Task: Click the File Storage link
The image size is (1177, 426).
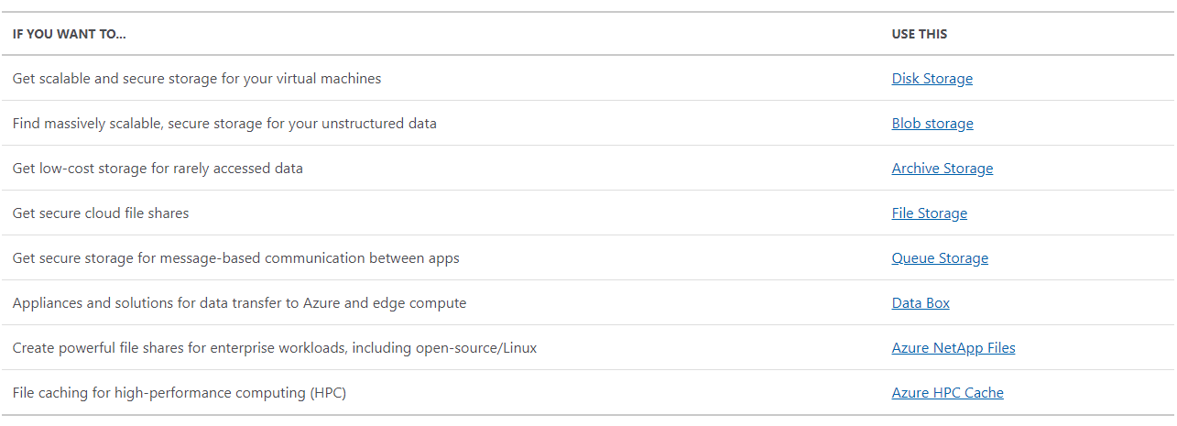Action: coord(929,213)
